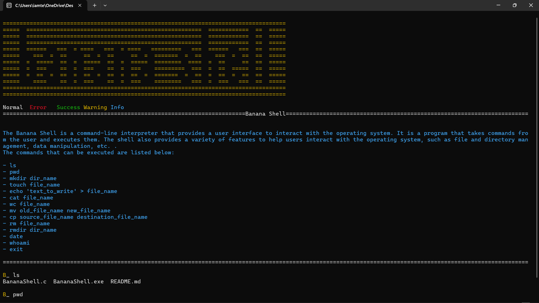
Task: Select the C:\Users\iamte\OneDrive tab
Action: click(x=44, y=5)
